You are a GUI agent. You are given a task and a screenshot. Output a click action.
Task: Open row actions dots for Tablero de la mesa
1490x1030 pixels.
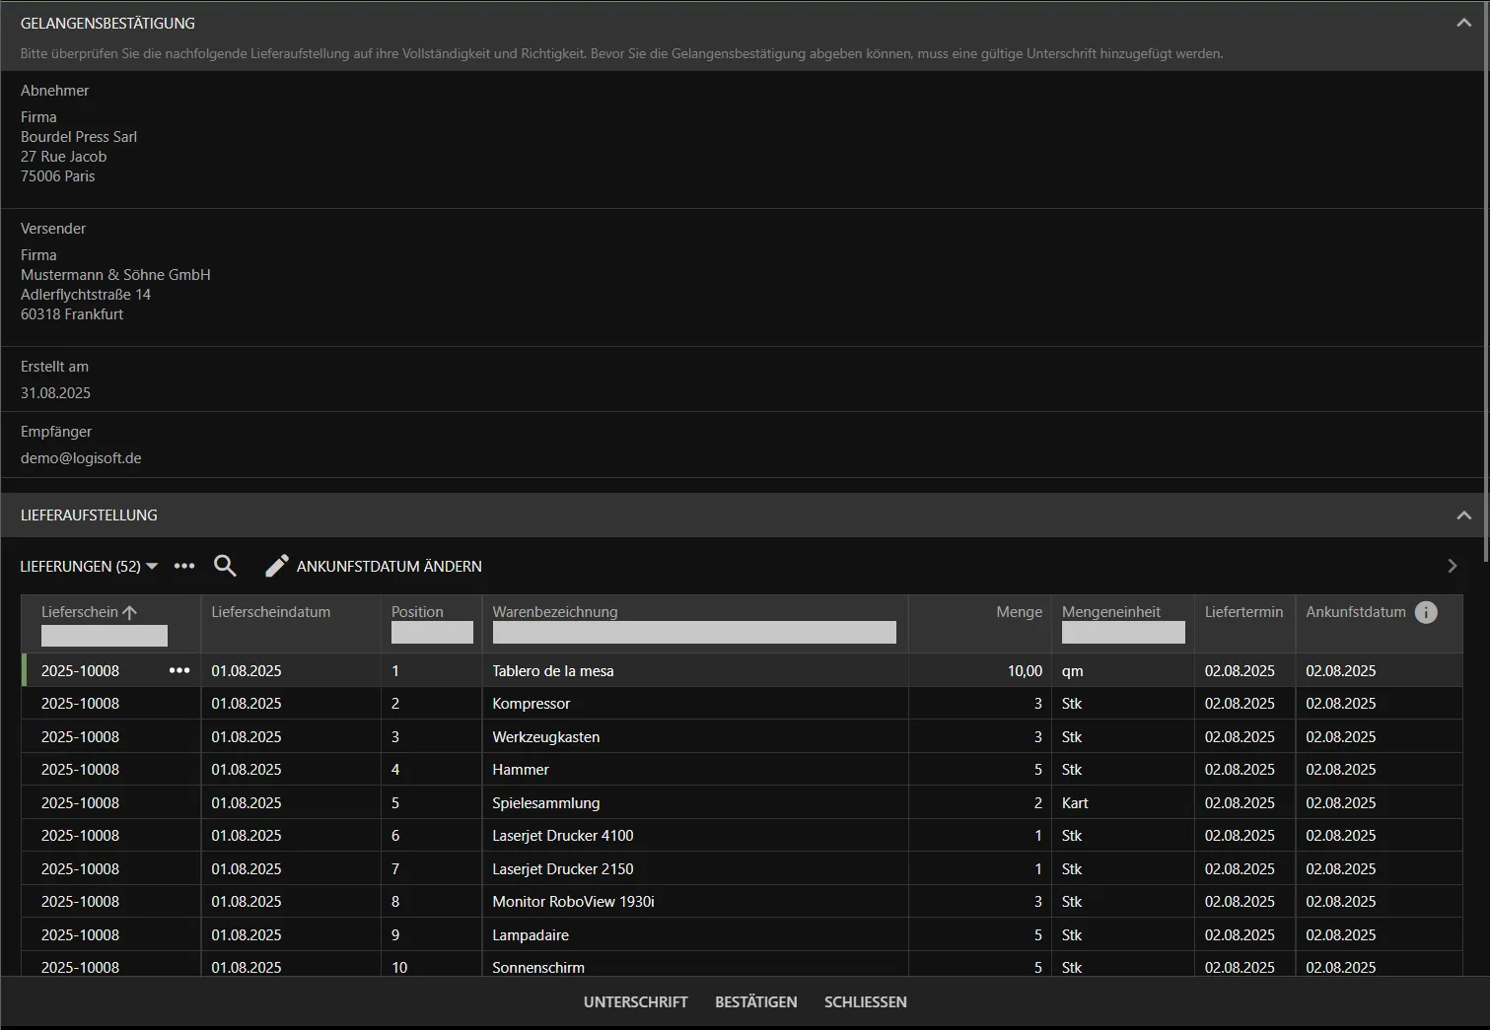click(179, 670)
